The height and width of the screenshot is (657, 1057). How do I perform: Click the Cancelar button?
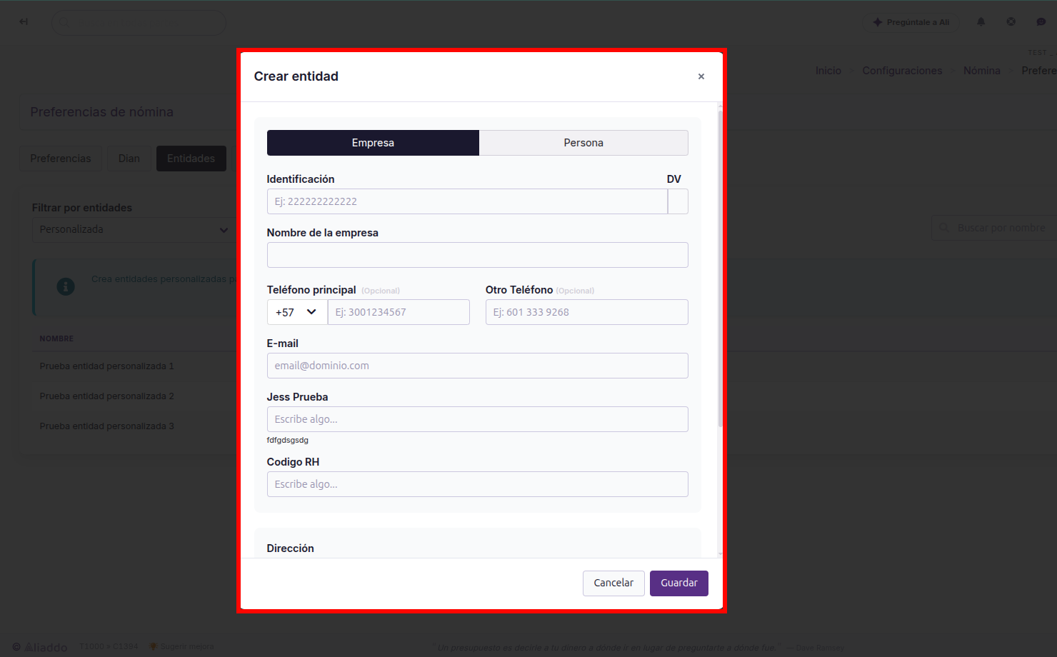613,583
